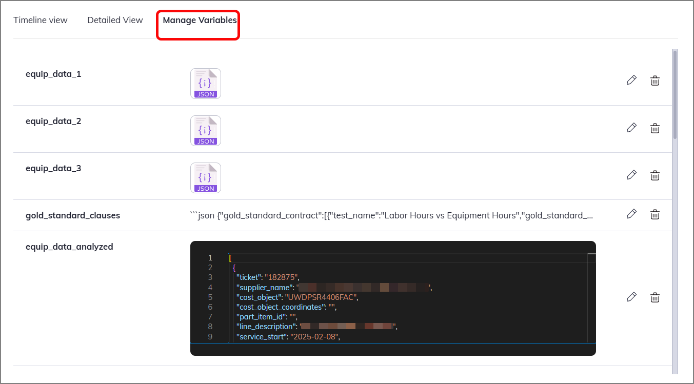
Task: Edit the equip_data_analyzed variable
Action: pos(631,297)
